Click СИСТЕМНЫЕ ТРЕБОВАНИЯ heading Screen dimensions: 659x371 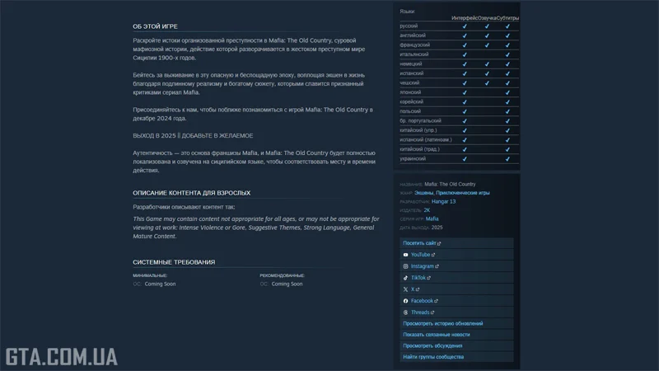click(x=174, y=262)
